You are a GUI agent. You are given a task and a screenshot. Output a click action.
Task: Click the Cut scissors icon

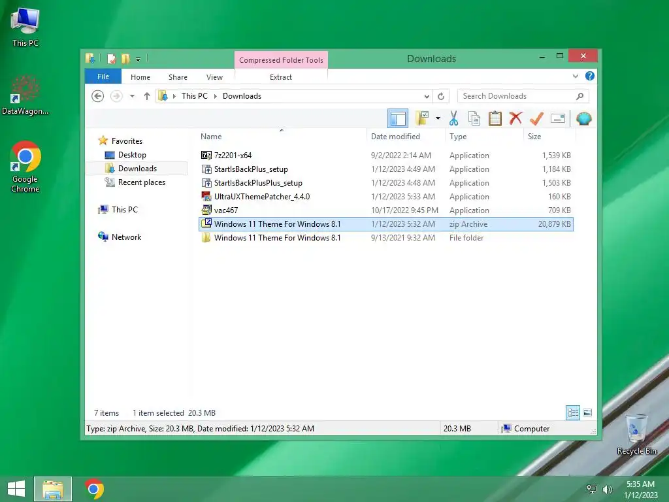pyautogui.click(x=453, y=118)
